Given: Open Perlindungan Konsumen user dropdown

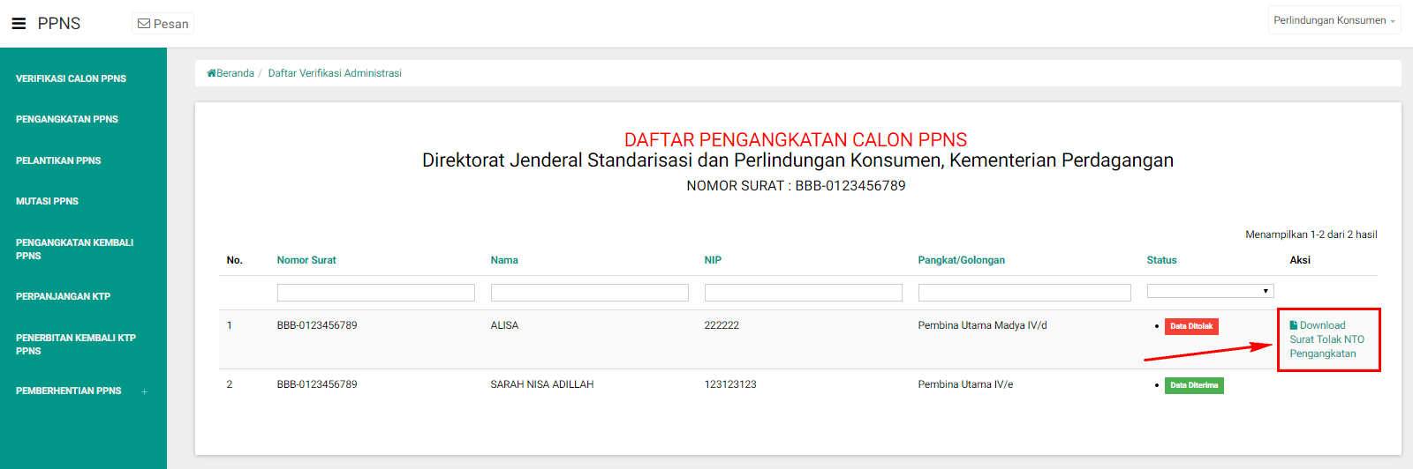Looking at the screenshot, I should (x=1334, y=20).
